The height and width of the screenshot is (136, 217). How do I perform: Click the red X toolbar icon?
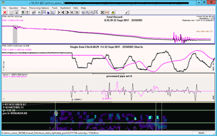pyautogui.click(x=5, y=12)
